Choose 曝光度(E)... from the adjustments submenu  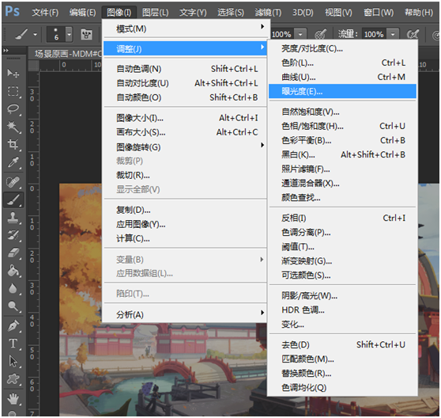click(342, 91)
